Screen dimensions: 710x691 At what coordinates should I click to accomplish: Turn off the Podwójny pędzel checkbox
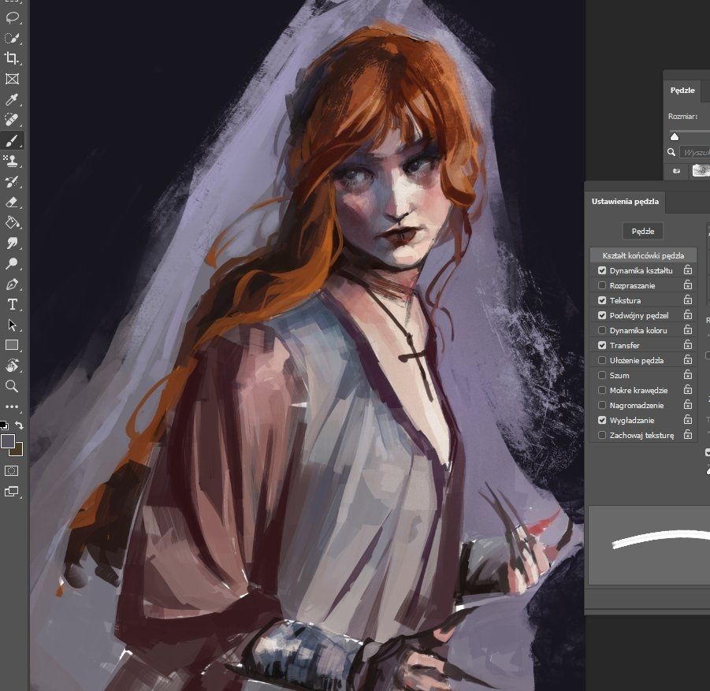tap(602, 315)
